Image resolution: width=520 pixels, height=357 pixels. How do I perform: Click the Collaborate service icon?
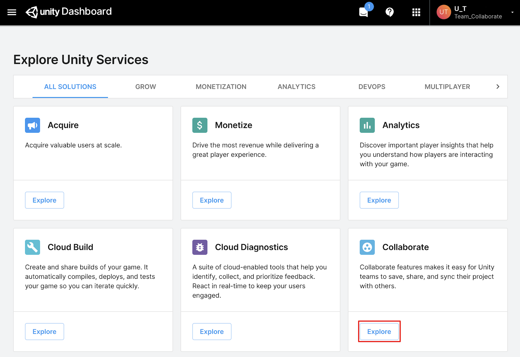pyautogui.click(x=367, y=247)
